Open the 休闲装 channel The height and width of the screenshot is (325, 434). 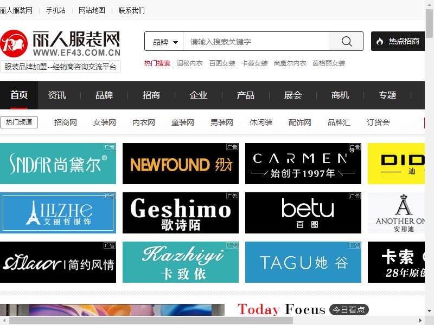[261, 122]
